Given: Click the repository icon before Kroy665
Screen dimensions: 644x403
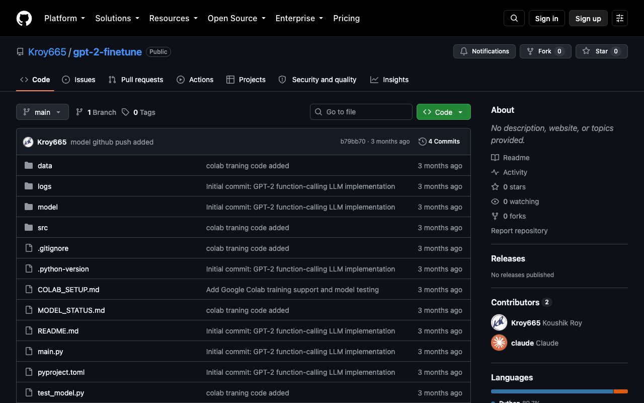Looking at the screenshot, I should (x=20, y=52).
